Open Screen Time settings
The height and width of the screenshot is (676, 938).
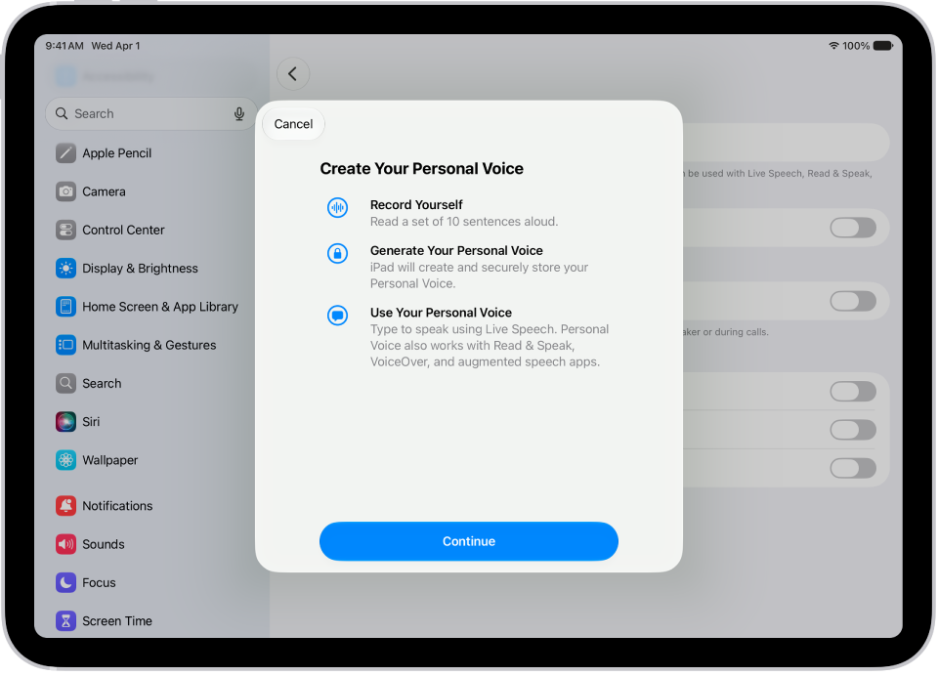[149, 621]
